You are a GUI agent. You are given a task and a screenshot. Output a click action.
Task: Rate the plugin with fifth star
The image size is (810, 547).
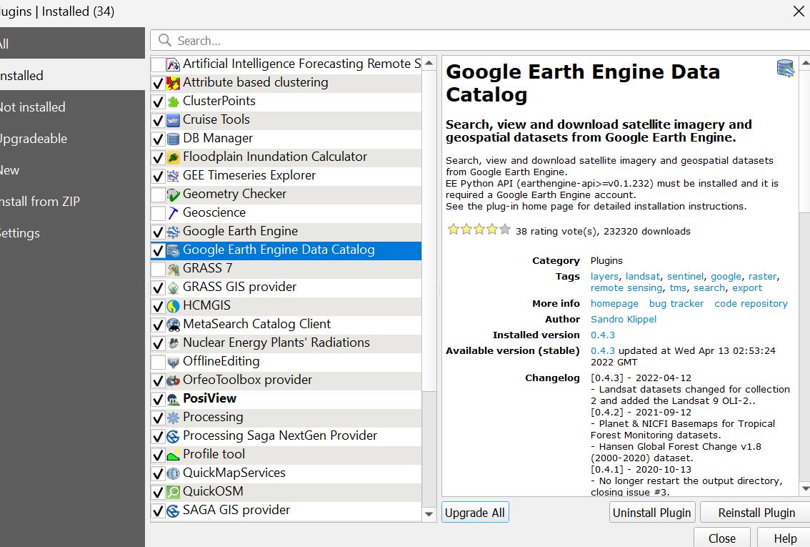point(505,230)
